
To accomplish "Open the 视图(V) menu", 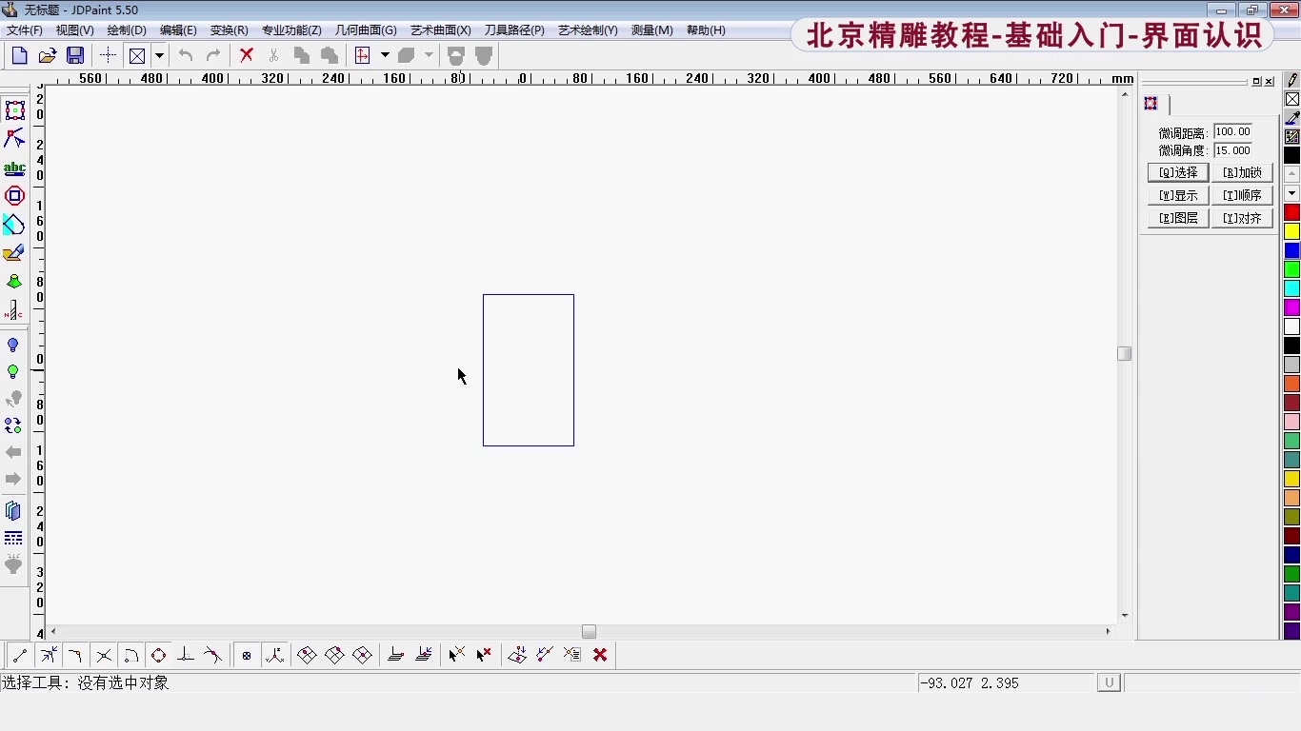I will [75, 30].
